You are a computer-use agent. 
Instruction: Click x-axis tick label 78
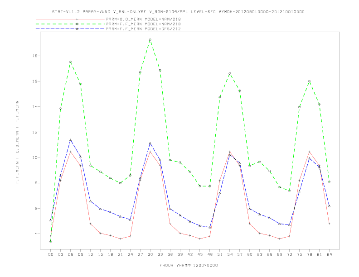tap(309, 254)
